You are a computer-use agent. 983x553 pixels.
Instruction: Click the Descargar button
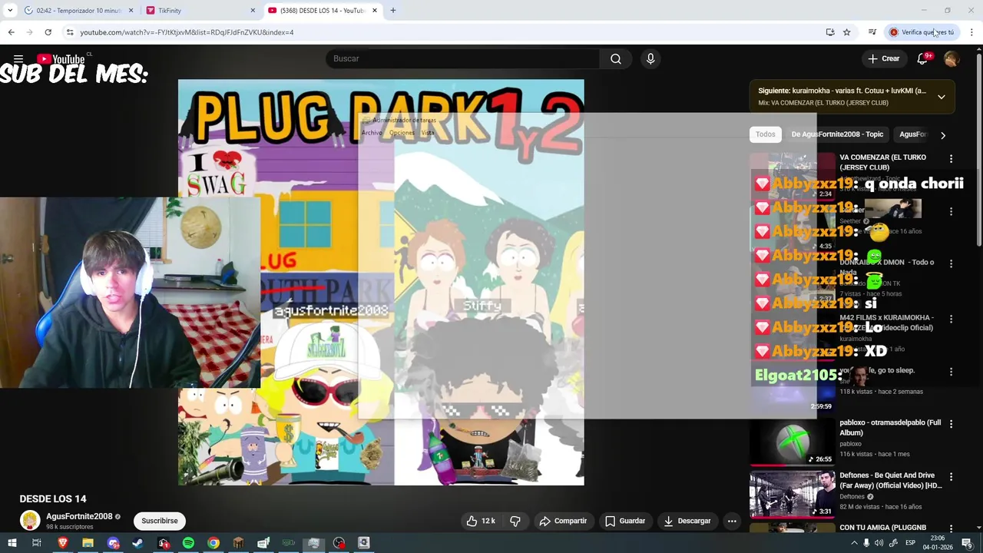(687, 521)
